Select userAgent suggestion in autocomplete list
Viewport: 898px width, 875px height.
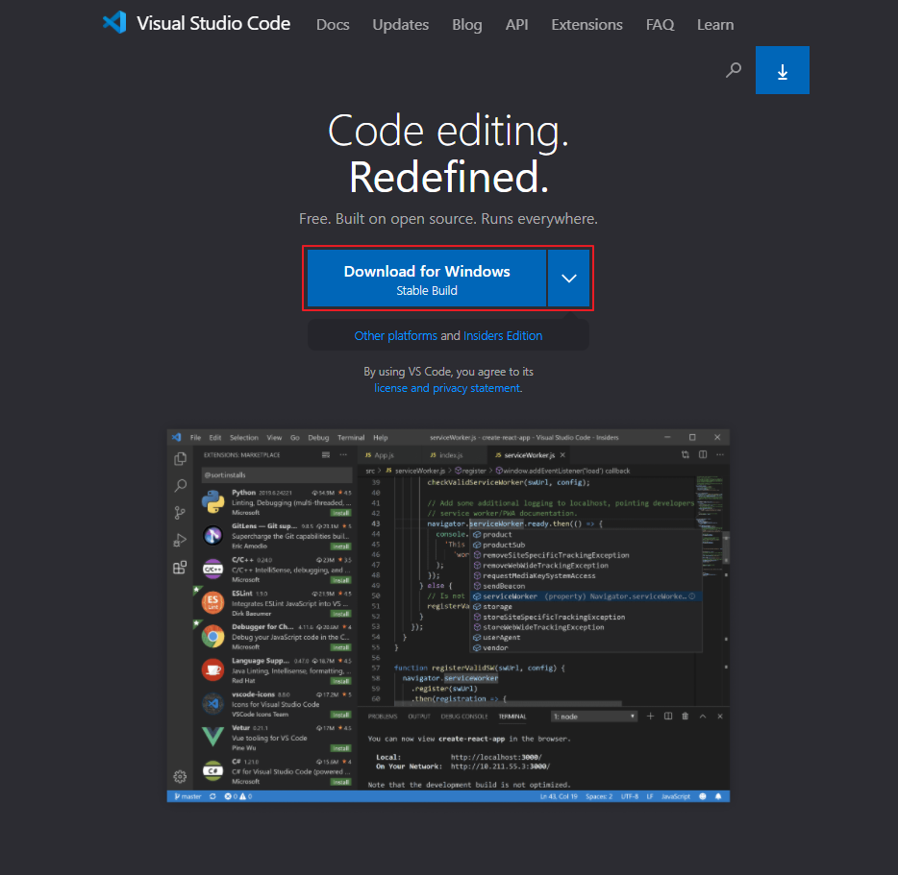tap(586, 638)
